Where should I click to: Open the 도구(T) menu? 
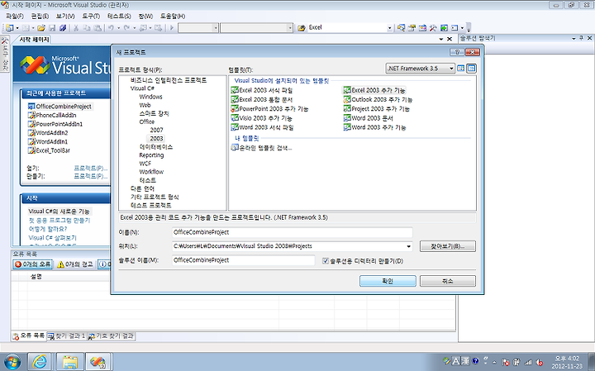click(91, 16)
